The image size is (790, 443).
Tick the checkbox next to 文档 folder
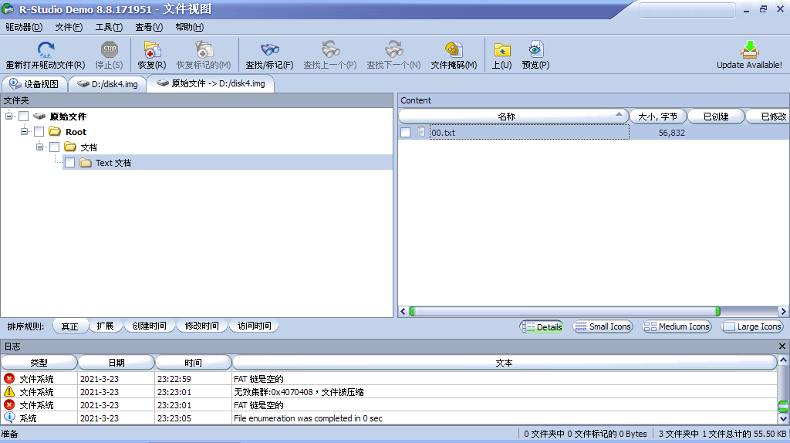pyautogui.click(x=55, y=147)
